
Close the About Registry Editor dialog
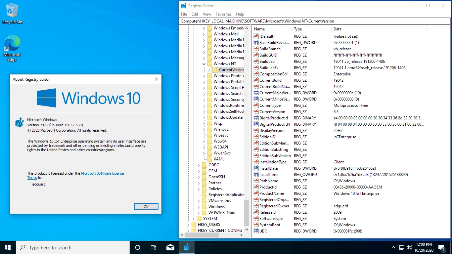coord(157,79)
